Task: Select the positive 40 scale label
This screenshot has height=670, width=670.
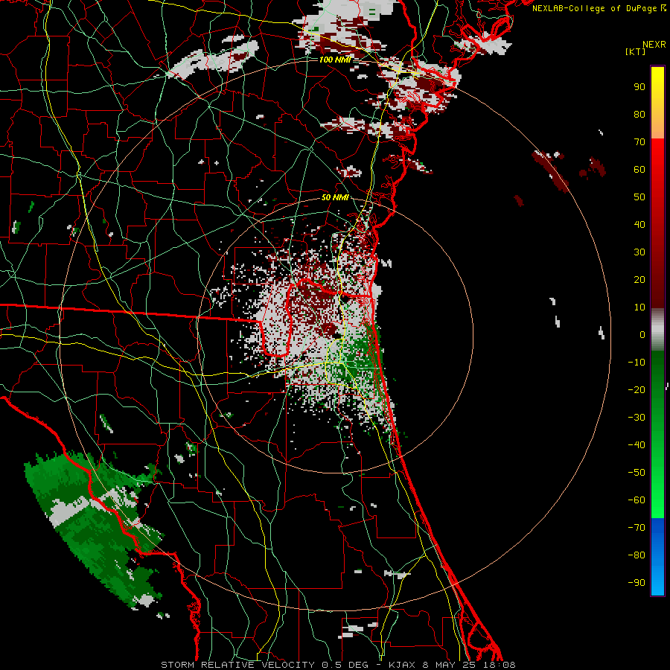Action: point(639,225)
